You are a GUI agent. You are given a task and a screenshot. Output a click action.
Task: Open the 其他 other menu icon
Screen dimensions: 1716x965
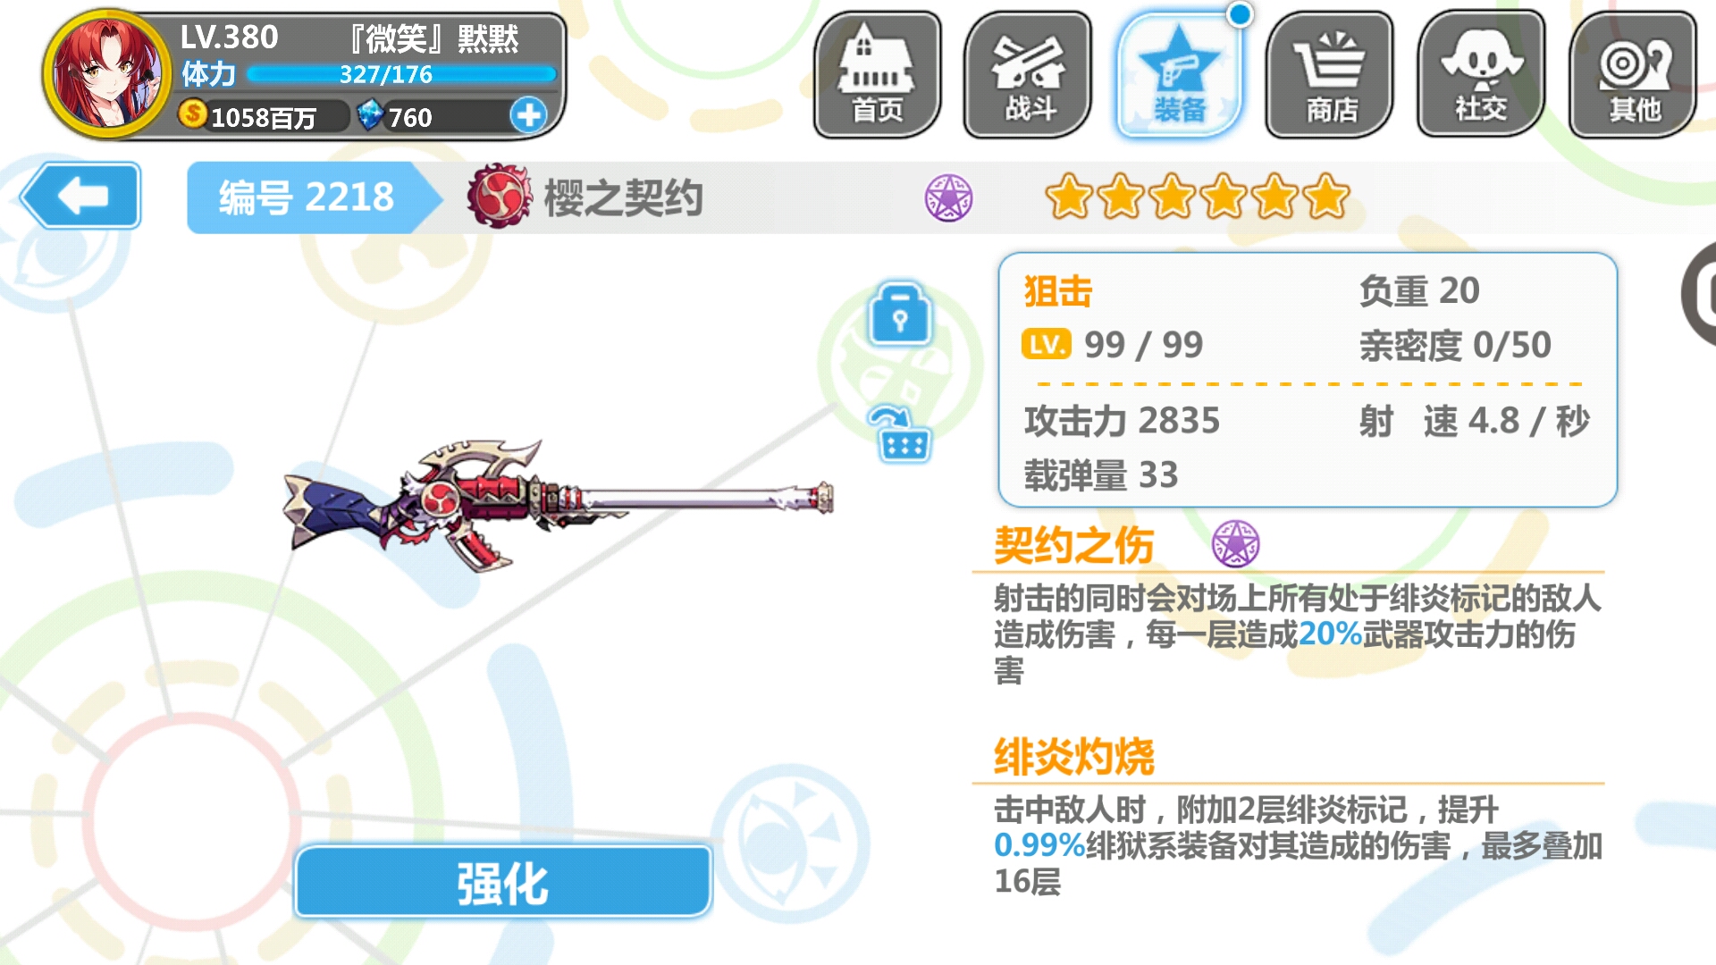click(x=1633, y=74)
